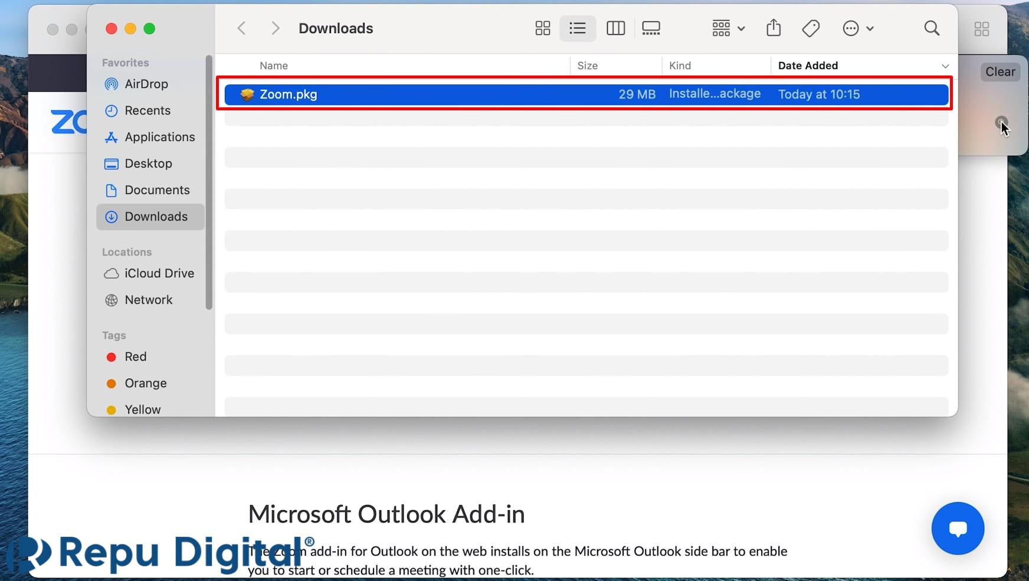Select the Zoom.pkg installer file
Viewport: 1029px width, 581px height.
pyautogui.click(x=289, y=94)
